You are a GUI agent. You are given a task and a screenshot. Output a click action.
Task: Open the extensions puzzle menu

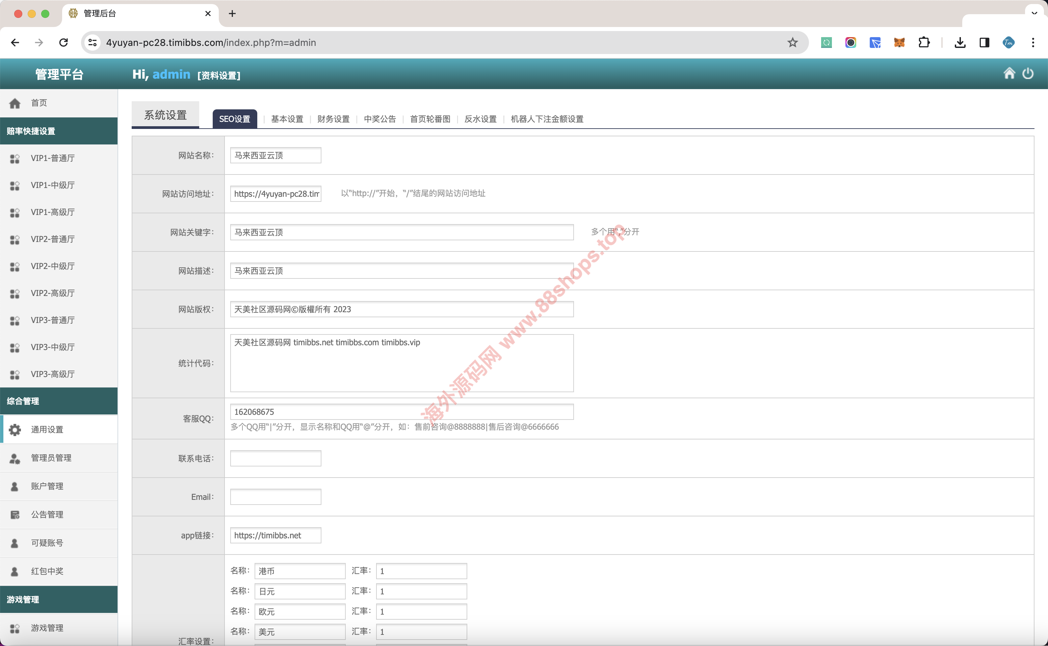tap(924, 43)
